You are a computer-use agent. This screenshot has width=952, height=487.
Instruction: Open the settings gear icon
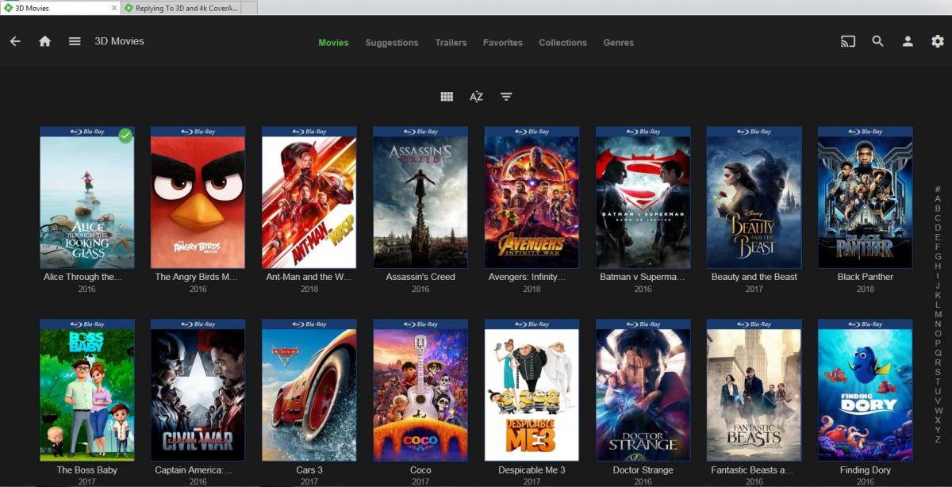pos(938,41)
